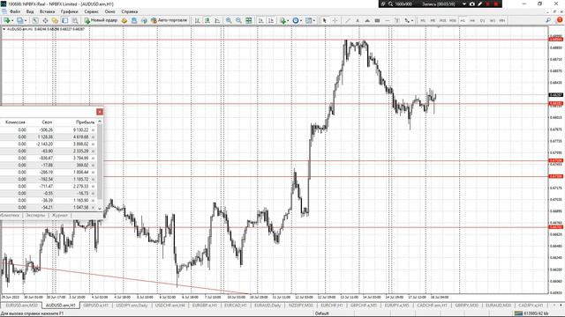
Task: Zoom in on the chart
Action: point(229,20)
